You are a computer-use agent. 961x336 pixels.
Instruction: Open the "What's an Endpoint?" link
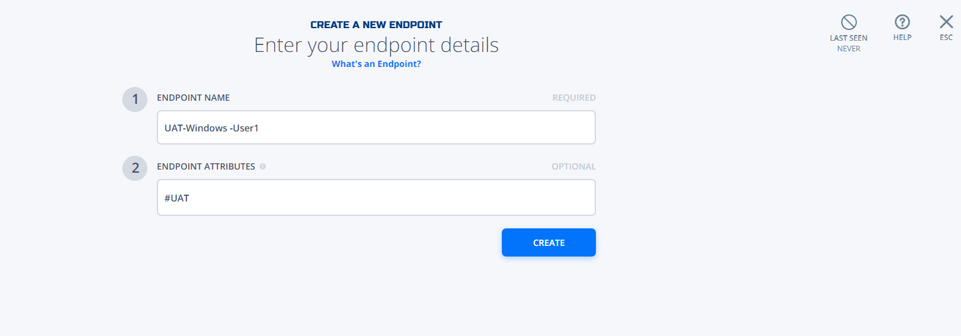pyautogui.click(x=376, y=64)
